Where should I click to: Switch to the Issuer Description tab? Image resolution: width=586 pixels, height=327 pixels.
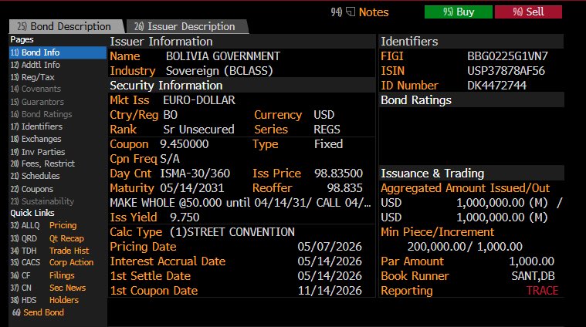187,26
